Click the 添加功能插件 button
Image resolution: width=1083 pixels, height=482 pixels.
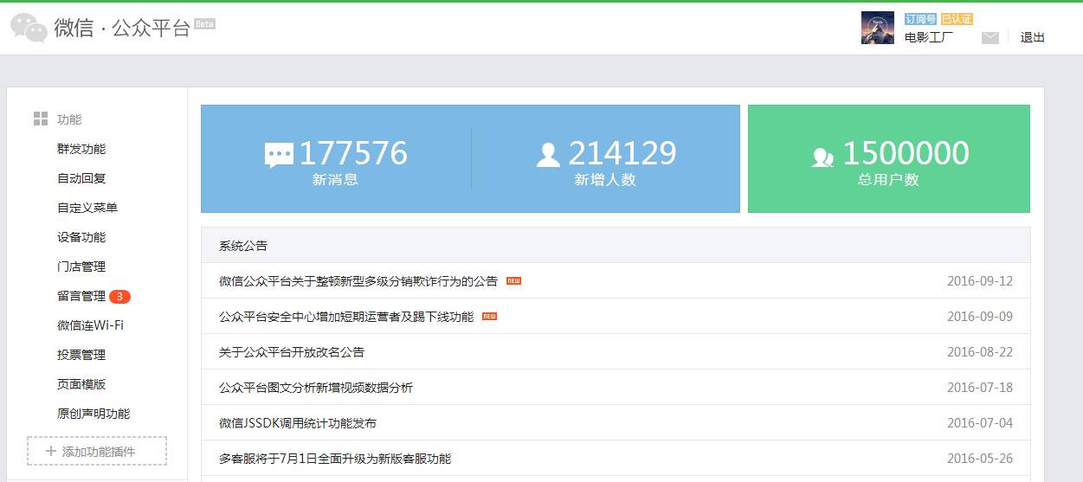pyautogui.click(x=97, y=451)
